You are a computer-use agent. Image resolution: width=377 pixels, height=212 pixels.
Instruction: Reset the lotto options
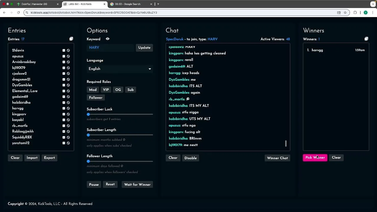click(x=110, y=184)
